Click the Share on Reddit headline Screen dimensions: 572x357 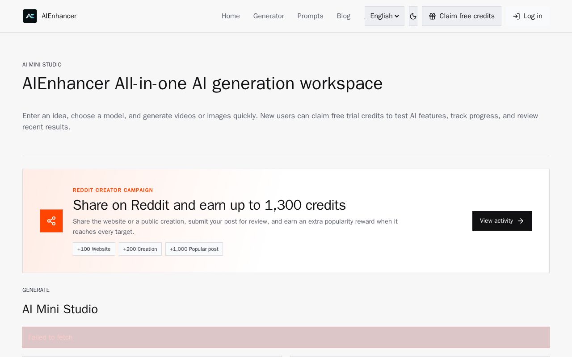click(x=209, y=205)
